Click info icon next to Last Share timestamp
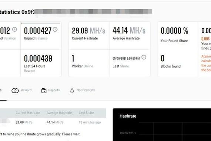The height and width of the screenshot is (141, 211). coord(144,57)
